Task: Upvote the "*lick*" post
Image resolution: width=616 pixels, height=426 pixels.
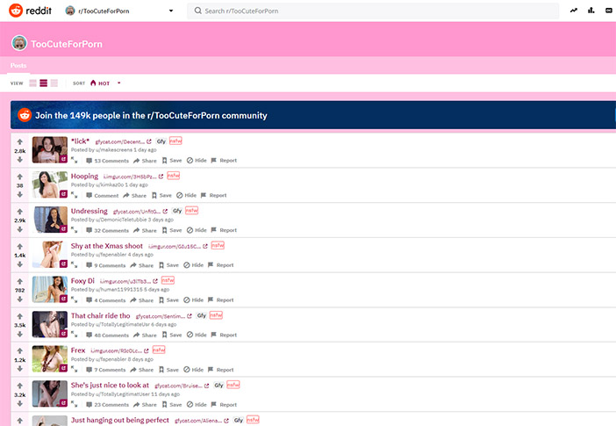Action: coord(19,142)
